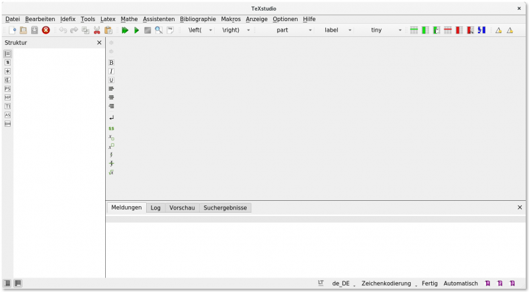This screenshot has width=529, height=292.
Task: Close the document with the red X icon
Action: pos(46,30)
